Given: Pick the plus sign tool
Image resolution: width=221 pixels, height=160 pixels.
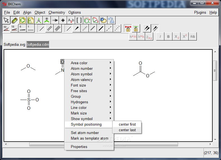Looking at the screenshot, I should pyautogui.click(x=63, y=20).
